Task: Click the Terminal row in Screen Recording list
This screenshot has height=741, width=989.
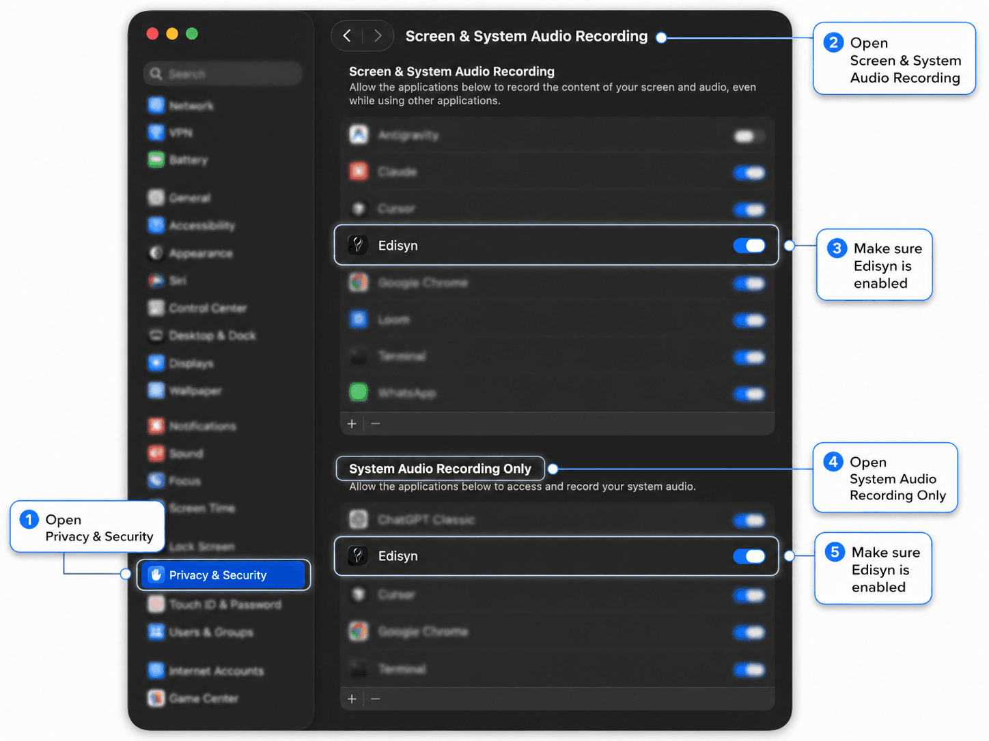Action: pos(557,356)
